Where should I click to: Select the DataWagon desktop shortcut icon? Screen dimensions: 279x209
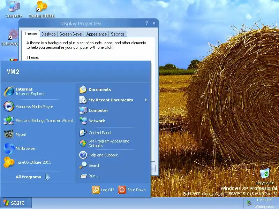(x=13, y=34)
